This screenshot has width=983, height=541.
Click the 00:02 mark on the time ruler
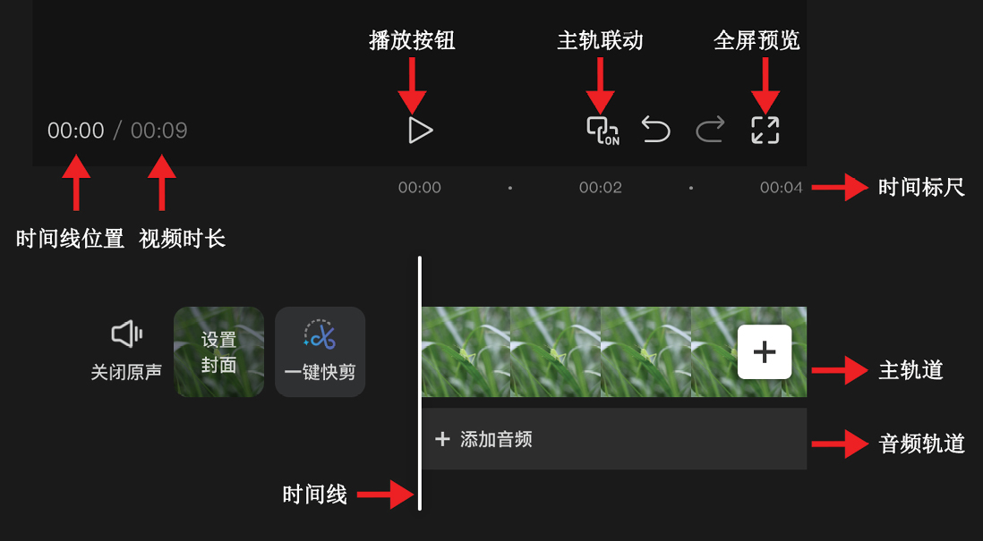(x=601, y=188)
